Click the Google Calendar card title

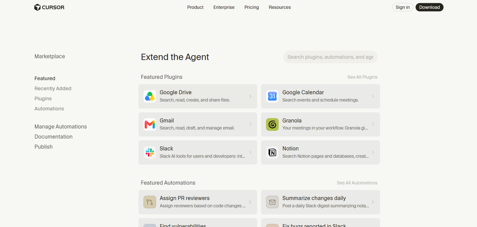tap(303, 92)
